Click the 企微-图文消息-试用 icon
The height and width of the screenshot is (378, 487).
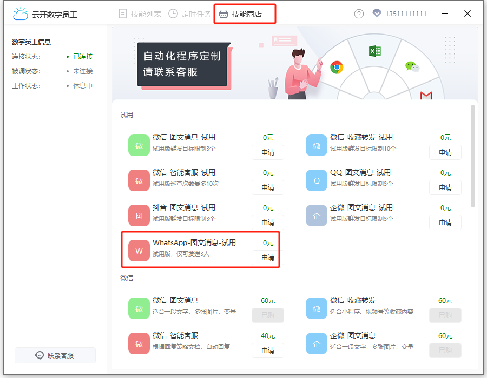point(317,215)
